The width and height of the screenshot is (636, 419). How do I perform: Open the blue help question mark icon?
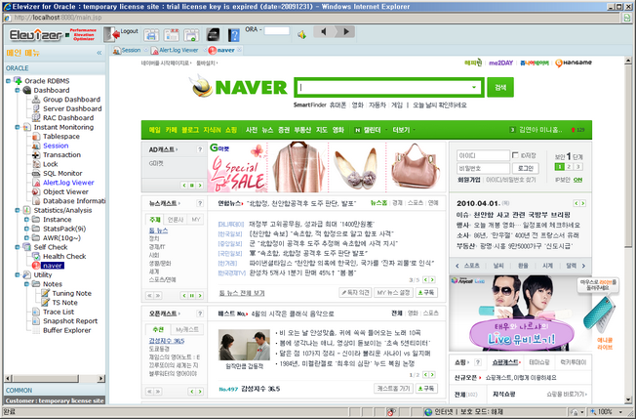(x=234, y=35)
